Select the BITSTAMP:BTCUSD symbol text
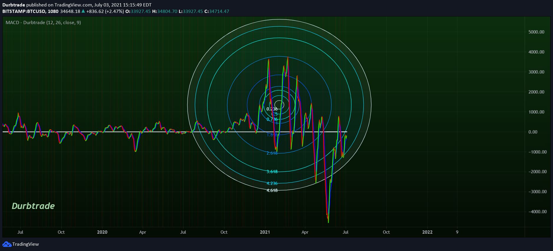553x251 pixels. (x=24, y=11)
